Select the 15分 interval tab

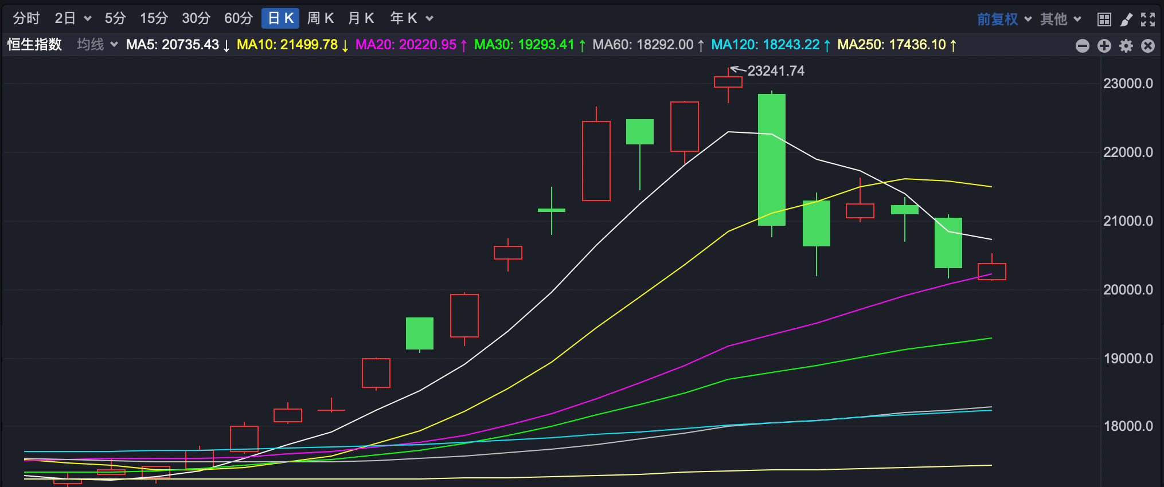click(154, 18)
